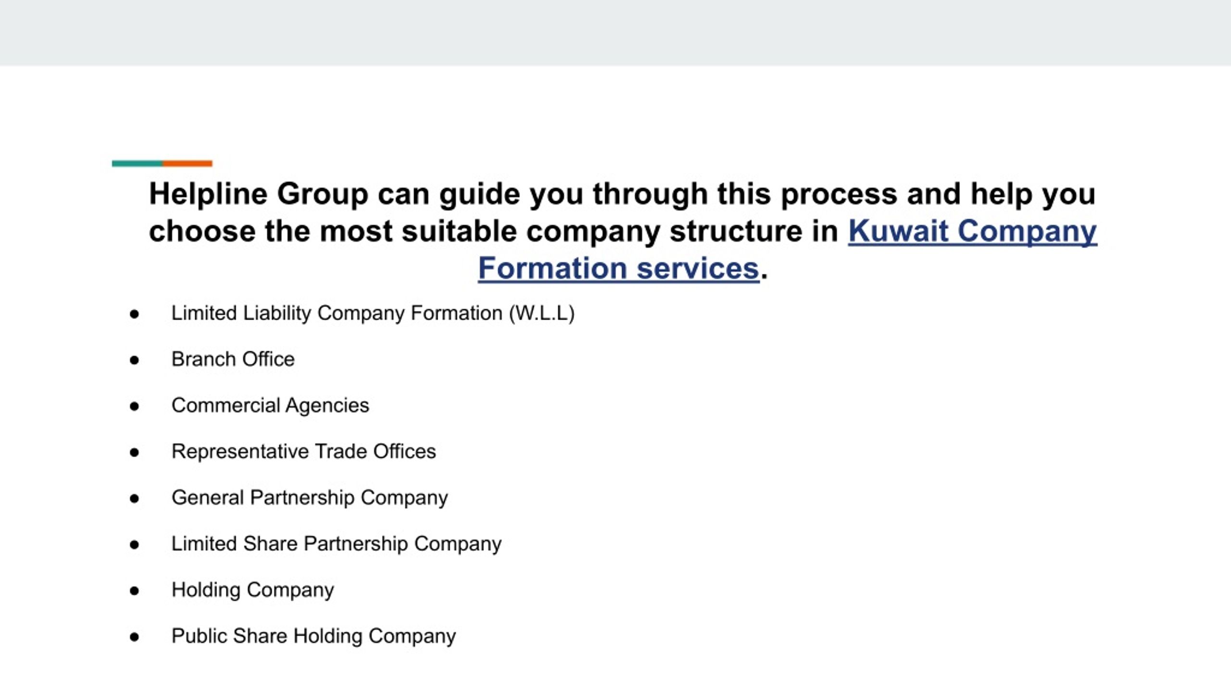Select the Holding Company list item
1231x692 pixels.
coord(252,590)
